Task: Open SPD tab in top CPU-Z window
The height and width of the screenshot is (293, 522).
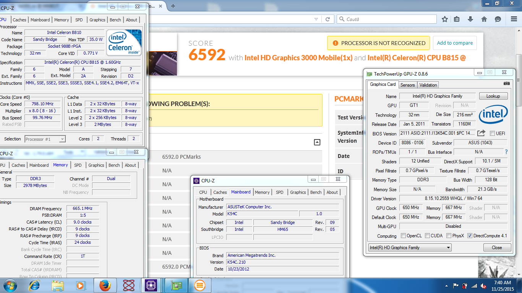Action: [x=79, y=20]
